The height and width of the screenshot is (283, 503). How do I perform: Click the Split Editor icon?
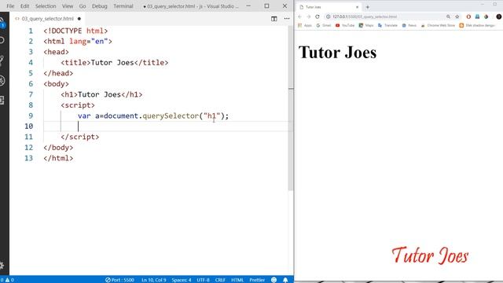coord(274,19)
